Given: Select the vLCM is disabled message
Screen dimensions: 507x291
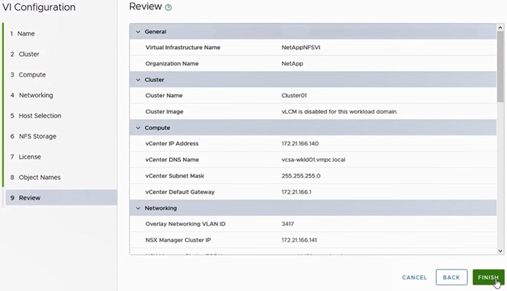Looking at the screenshot, I should 339,112.
